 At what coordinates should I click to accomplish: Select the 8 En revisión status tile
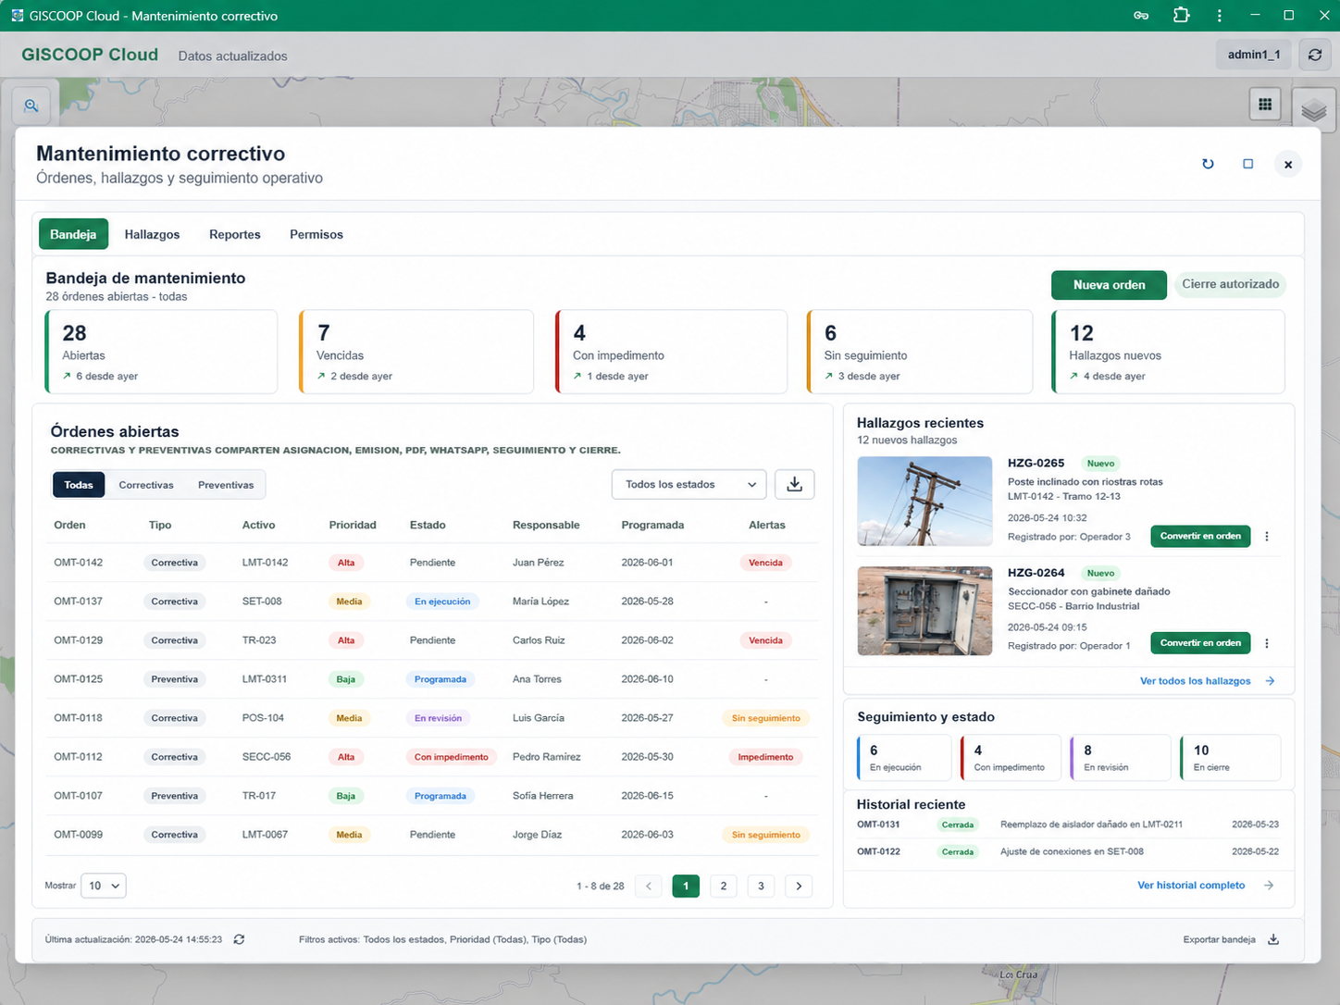(x=1120, y=758)
